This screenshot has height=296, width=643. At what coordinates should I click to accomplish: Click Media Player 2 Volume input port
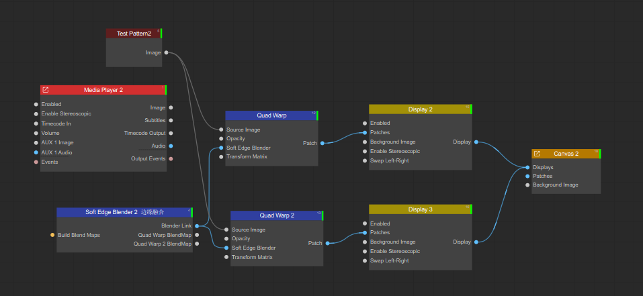point(36,133)
